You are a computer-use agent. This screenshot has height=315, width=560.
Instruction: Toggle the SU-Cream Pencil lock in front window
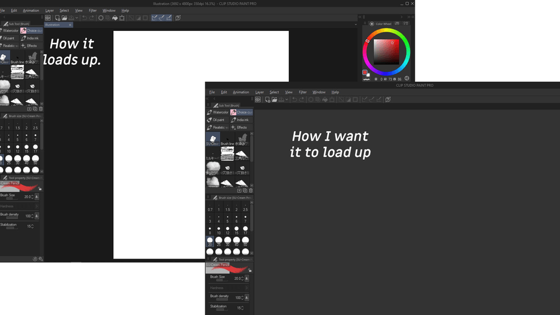click(x=250, y=271)
